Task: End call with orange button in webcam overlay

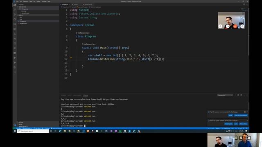Action: click(x=235, y=26)
